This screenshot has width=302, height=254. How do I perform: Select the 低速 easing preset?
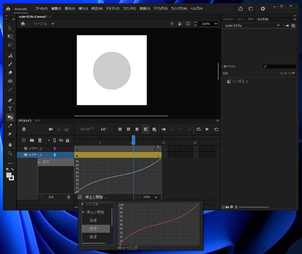click(x=93, y=220)
